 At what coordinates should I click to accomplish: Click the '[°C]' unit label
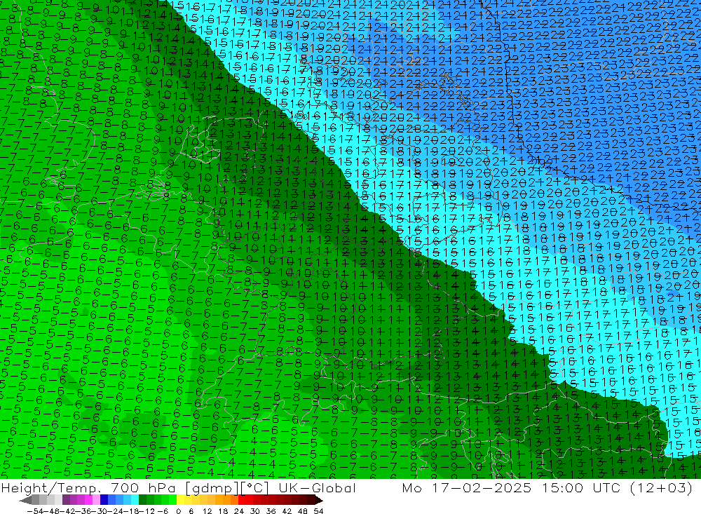click(x=255, y=488)
